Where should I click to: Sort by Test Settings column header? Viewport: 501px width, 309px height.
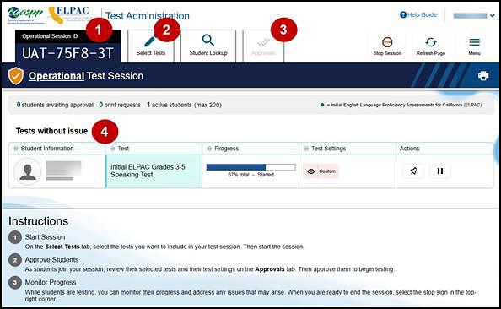[x=325, y=149]
